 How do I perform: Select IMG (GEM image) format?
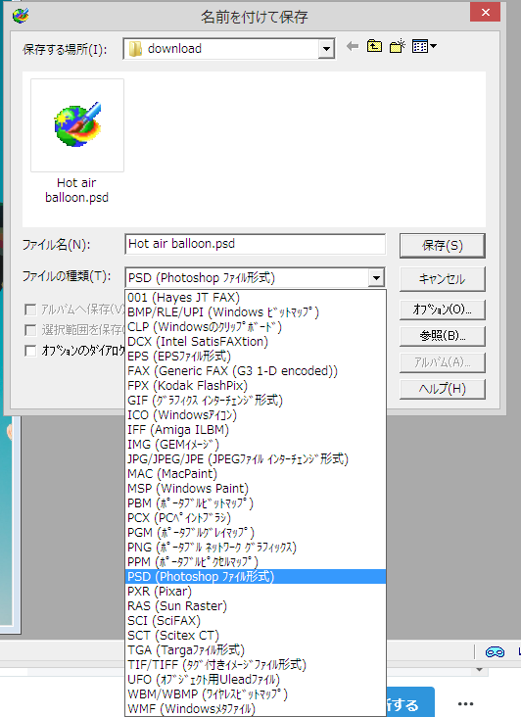tap(256, 445)
